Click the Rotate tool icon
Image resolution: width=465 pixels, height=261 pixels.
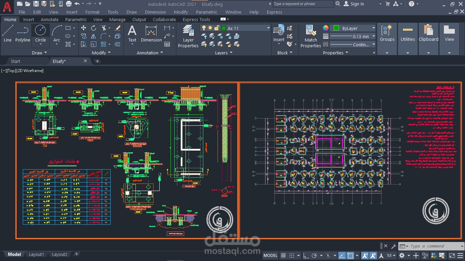[94, 28]
